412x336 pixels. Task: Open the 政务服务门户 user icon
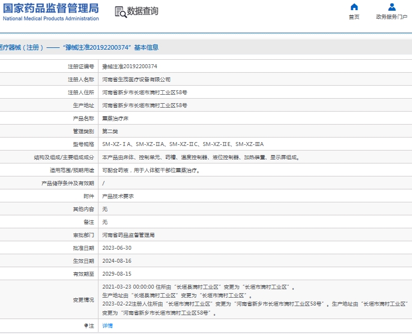[x=392, y=7]
